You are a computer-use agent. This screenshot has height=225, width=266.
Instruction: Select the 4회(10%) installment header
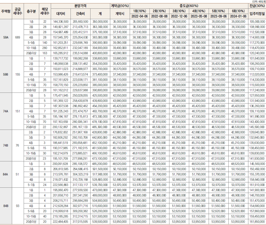coord(199,11)
